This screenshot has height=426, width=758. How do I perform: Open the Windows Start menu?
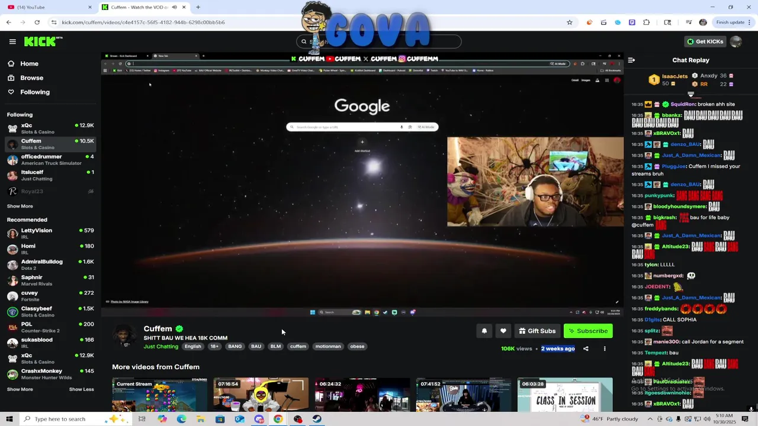[9, 419]
